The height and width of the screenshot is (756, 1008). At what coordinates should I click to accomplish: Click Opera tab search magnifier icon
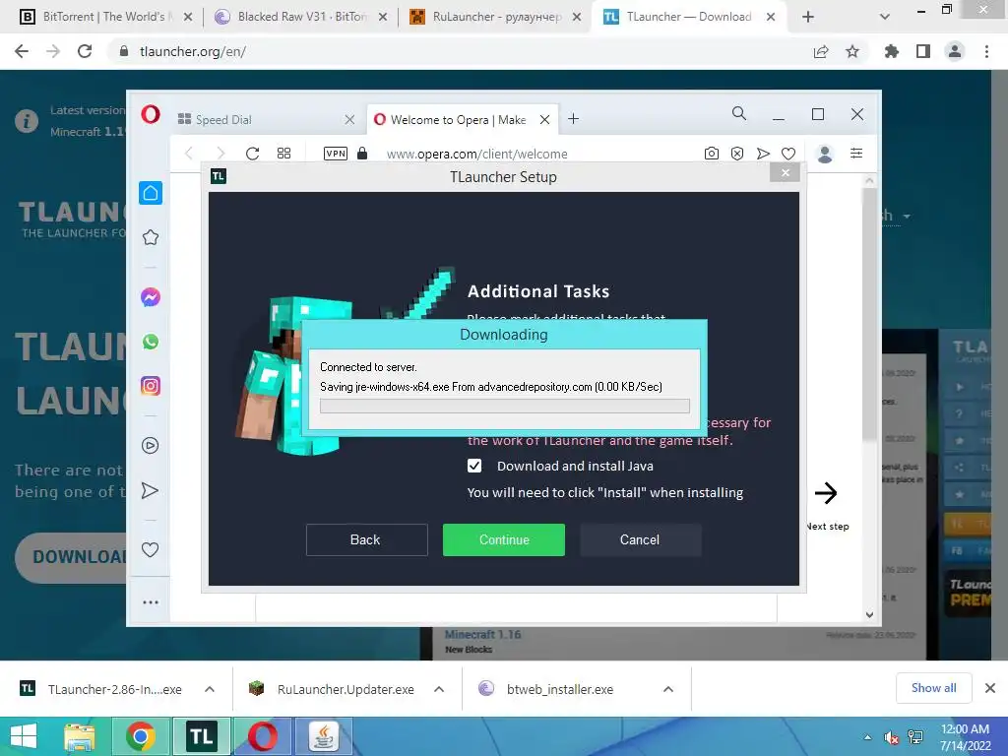tap(739, 114)
